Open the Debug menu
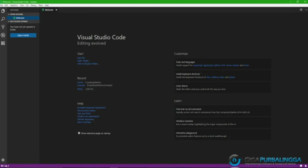Image resolution: width=308 pixels, height=168 pixels. point(33,5)
